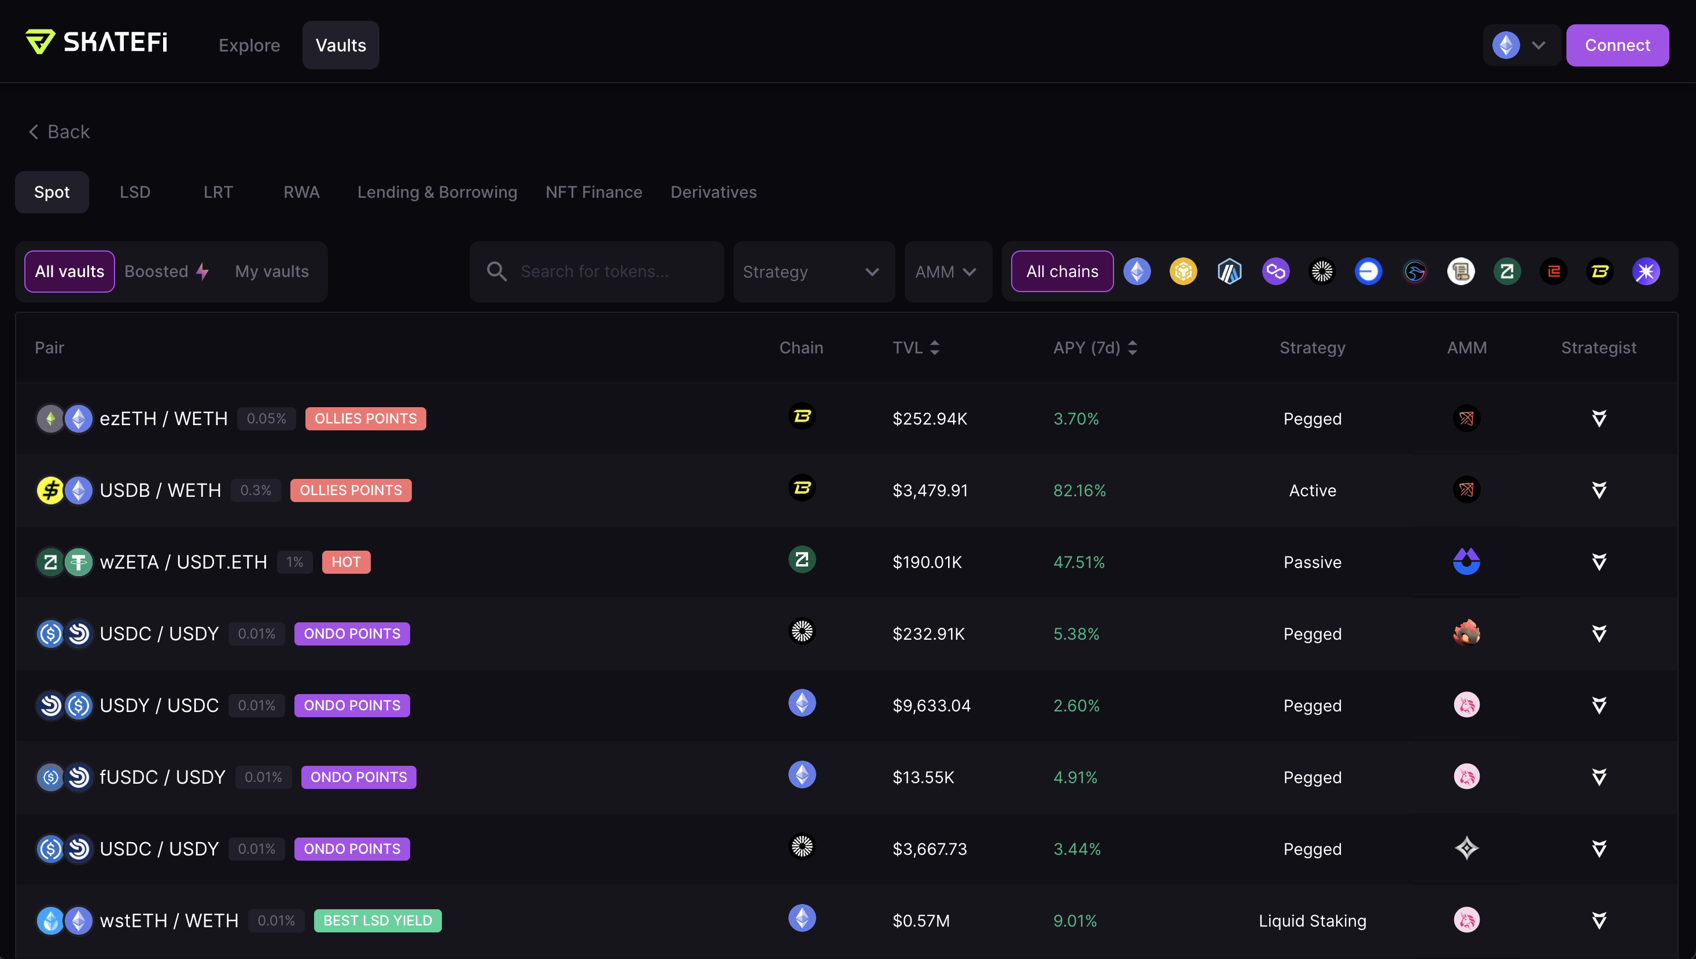Open the wstETH / WETH vault
1696x959 pixels.
coord(846,921)
